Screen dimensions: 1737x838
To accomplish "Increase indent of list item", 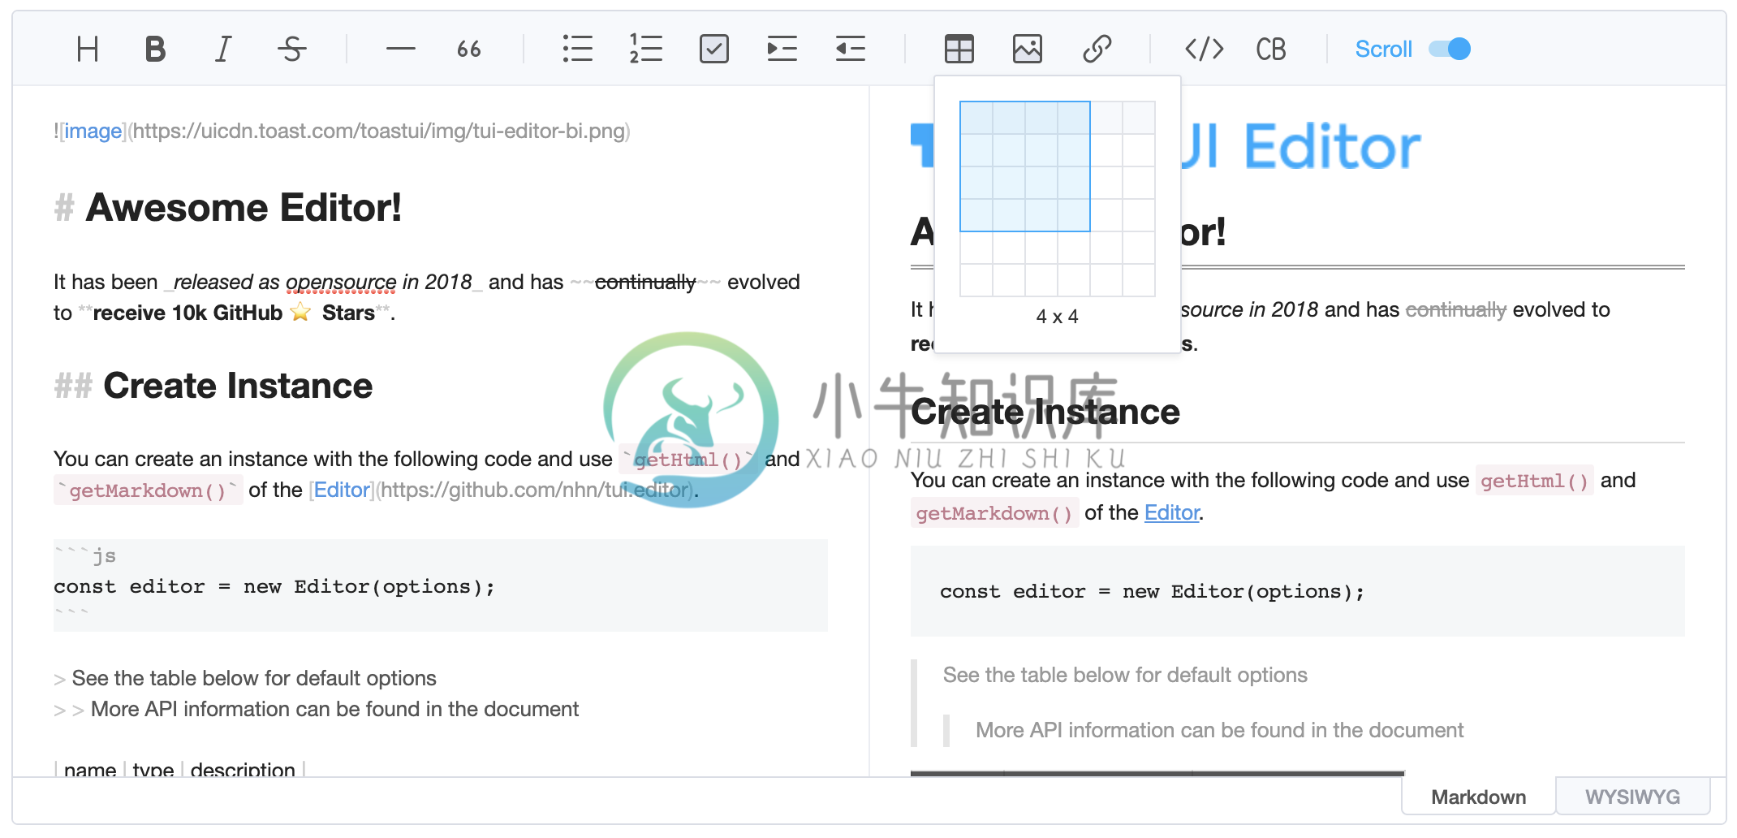I will (x=782, y=50).
